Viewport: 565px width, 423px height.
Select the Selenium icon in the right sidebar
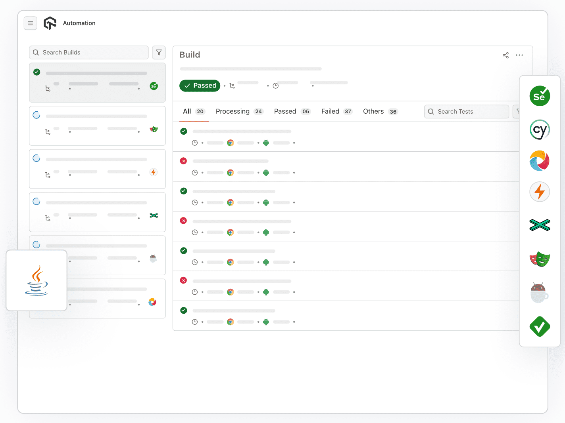click(x=540, y=96)
